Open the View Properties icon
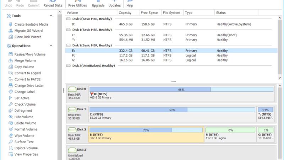Viewport: 284px width, 160px height. pyautogui.click(x=11, y=154)
